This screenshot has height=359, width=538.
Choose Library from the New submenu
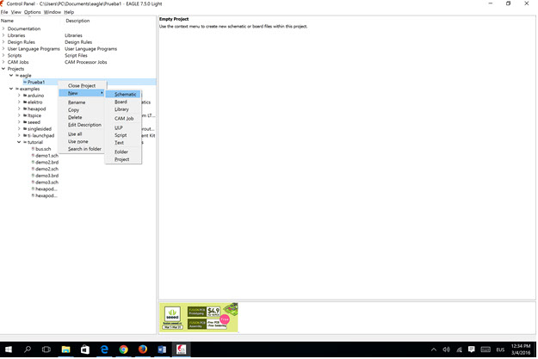coord(123,109)
